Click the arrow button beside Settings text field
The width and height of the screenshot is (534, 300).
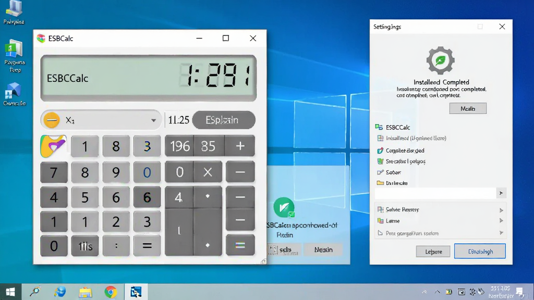coord(501,193)
